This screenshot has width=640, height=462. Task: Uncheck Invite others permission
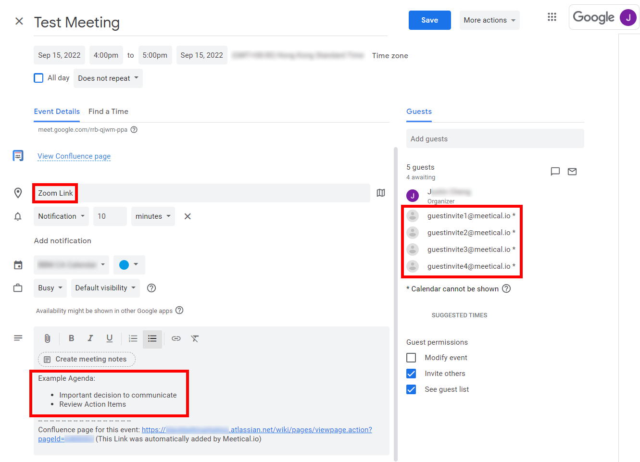point(411,374)
